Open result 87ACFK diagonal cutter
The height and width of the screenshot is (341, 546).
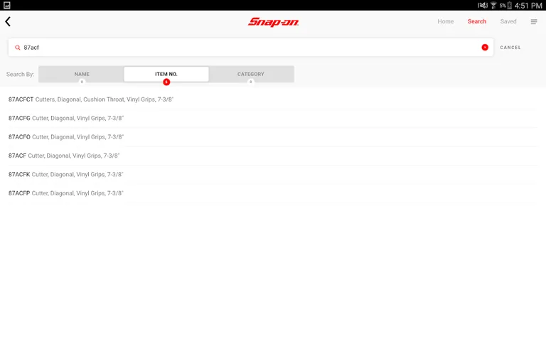273,175
